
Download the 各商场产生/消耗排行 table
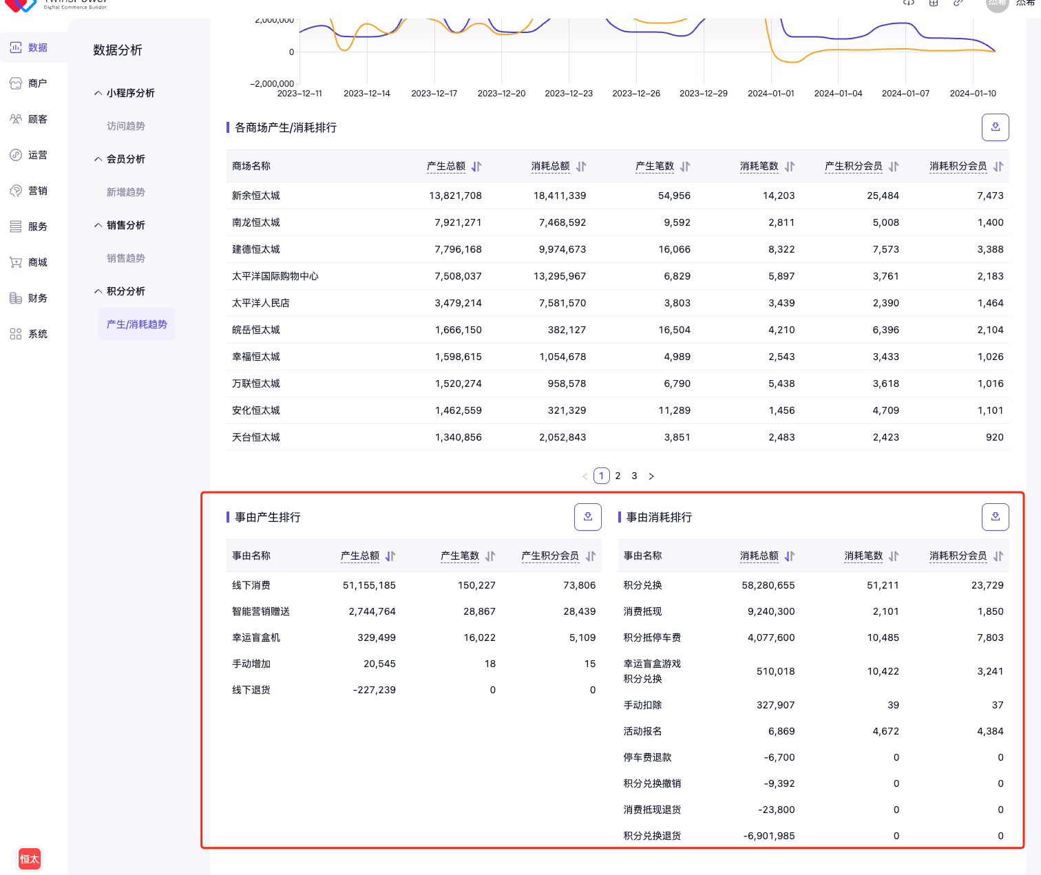click(x=995, y=127)
